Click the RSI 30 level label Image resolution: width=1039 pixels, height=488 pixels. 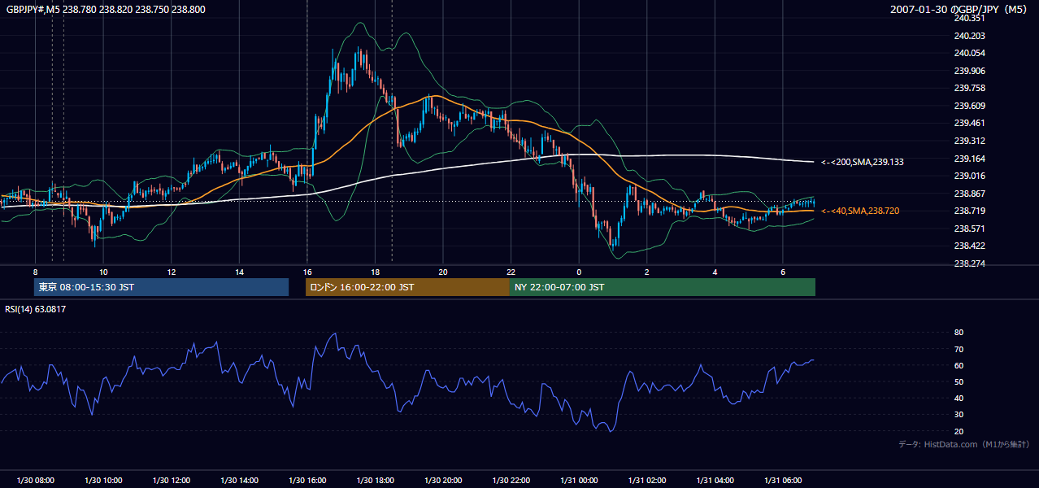(x=959, y=415)
